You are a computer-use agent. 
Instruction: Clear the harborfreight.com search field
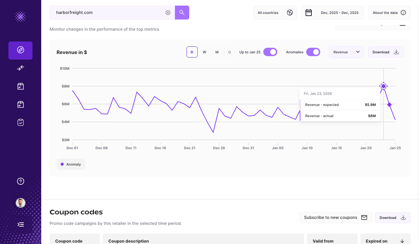168,12
